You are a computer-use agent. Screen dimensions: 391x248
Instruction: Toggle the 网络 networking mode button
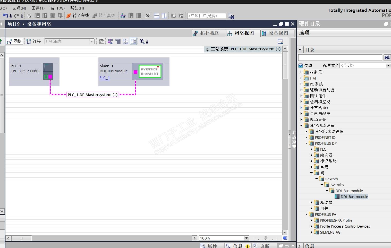pos(14,41)
